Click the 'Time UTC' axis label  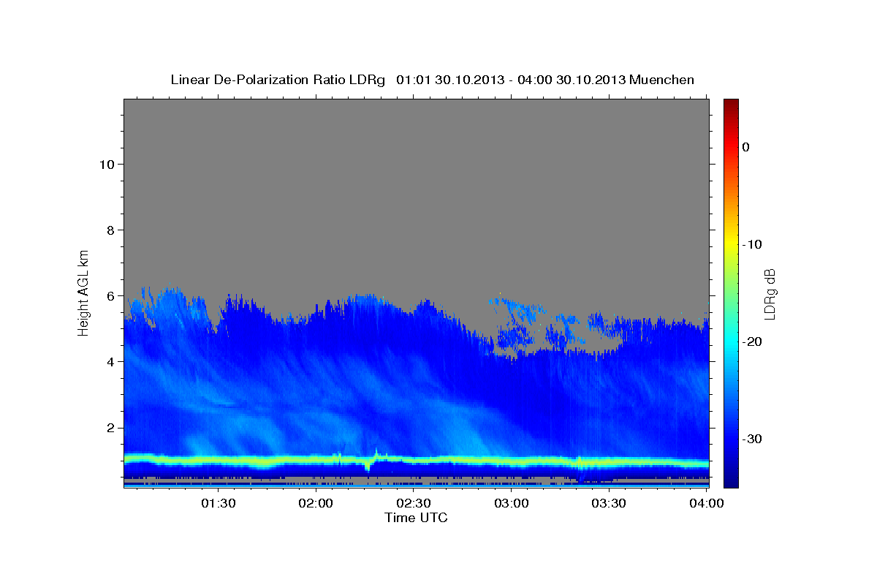416,518
